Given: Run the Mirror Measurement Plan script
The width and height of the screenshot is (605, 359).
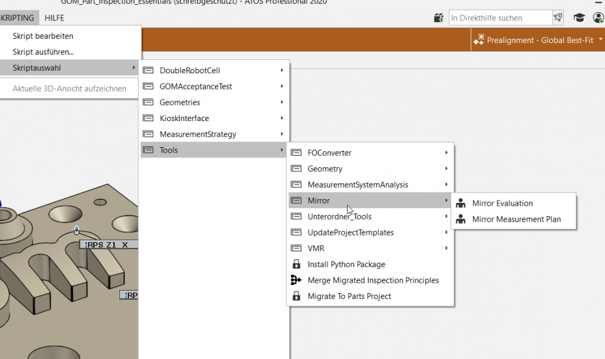Looking at the screenshot, I should pos(516,219).
